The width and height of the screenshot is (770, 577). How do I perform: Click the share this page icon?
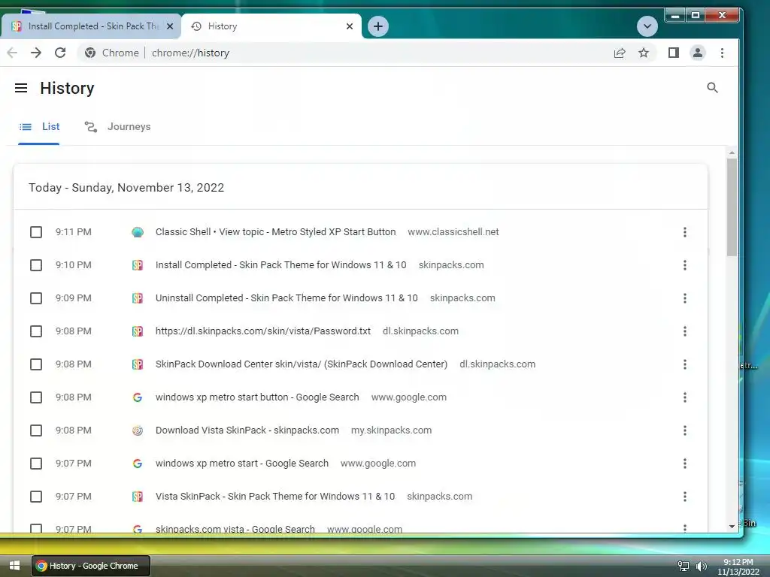click(620, 53)
